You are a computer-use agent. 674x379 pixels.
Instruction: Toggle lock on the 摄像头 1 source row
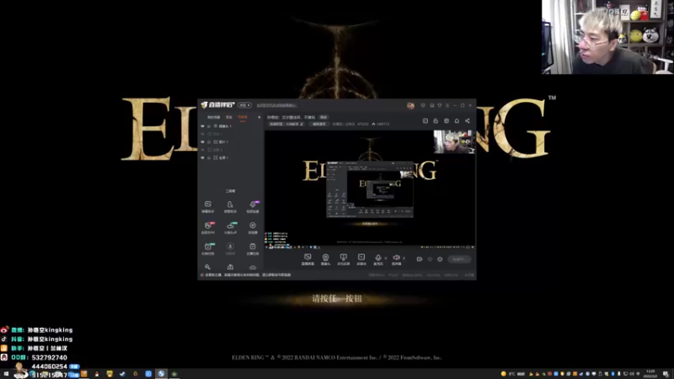[209, 125]
